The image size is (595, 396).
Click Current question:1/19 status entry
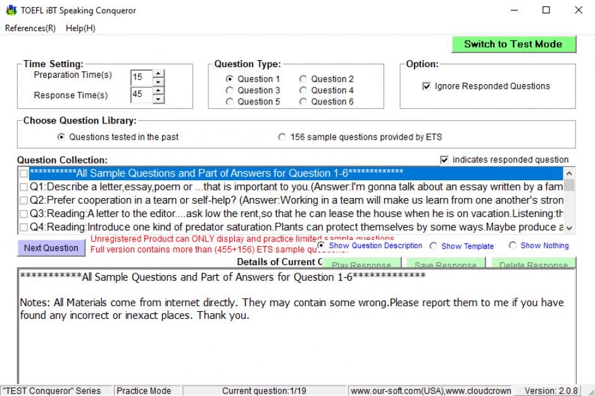[265, 391]
